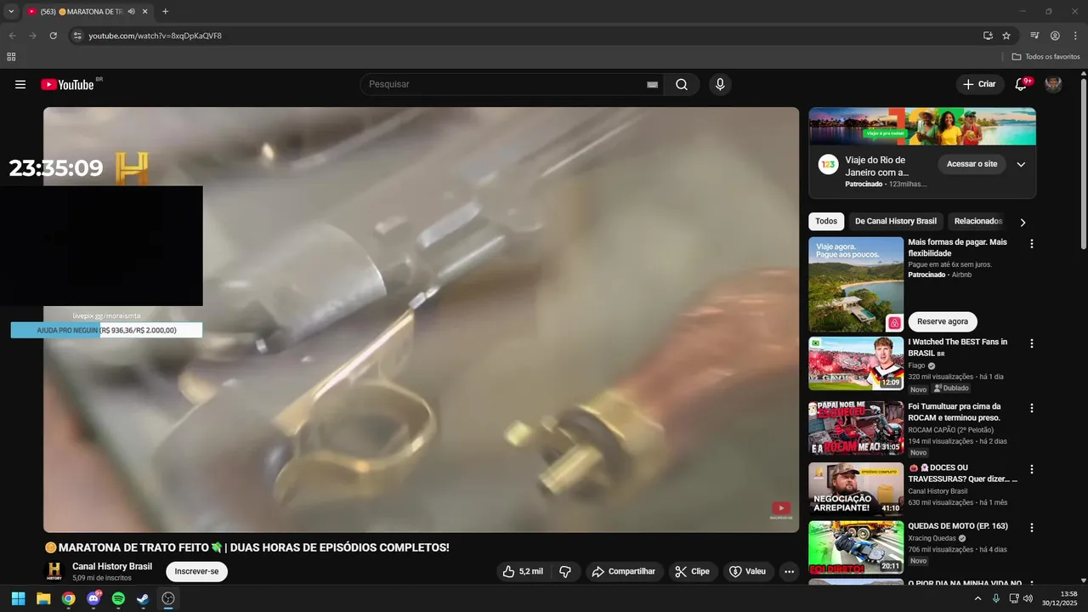Click Acessar o site on the ad
The width and height of the screenshot is (1088, 612).
tap(972, 164)
